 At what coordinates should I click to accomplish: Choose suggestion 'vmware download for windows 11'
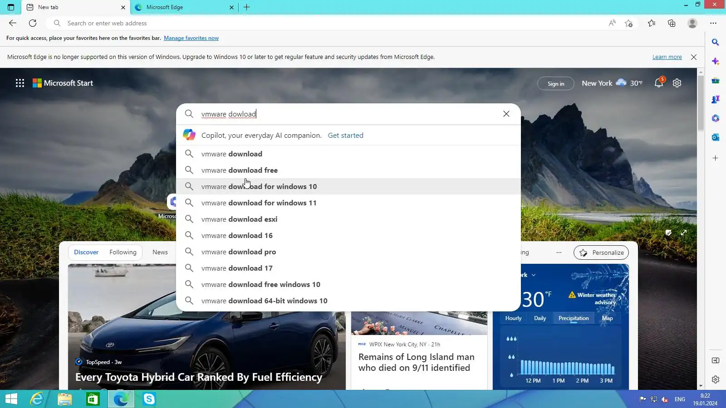(348, 203)
